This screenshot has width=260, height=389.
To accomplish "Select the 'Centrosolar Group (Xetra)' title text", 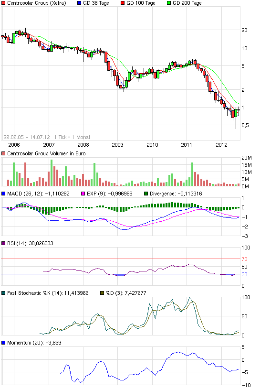I will 37,3.
